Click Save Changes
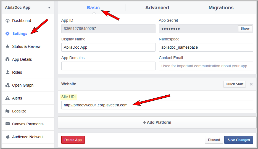Viewport: 258px width, 149px height. [239, 140]
